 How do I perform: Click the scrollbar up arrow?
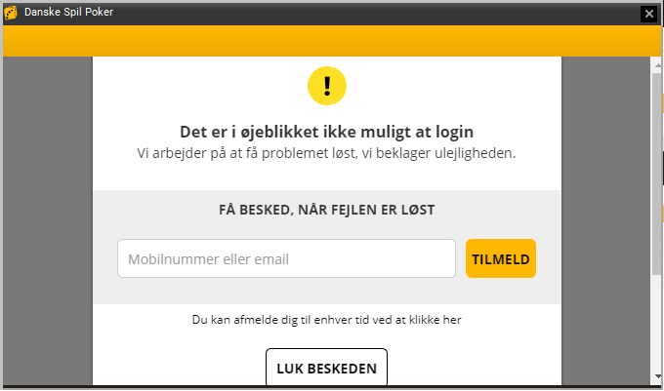[657, 65]
